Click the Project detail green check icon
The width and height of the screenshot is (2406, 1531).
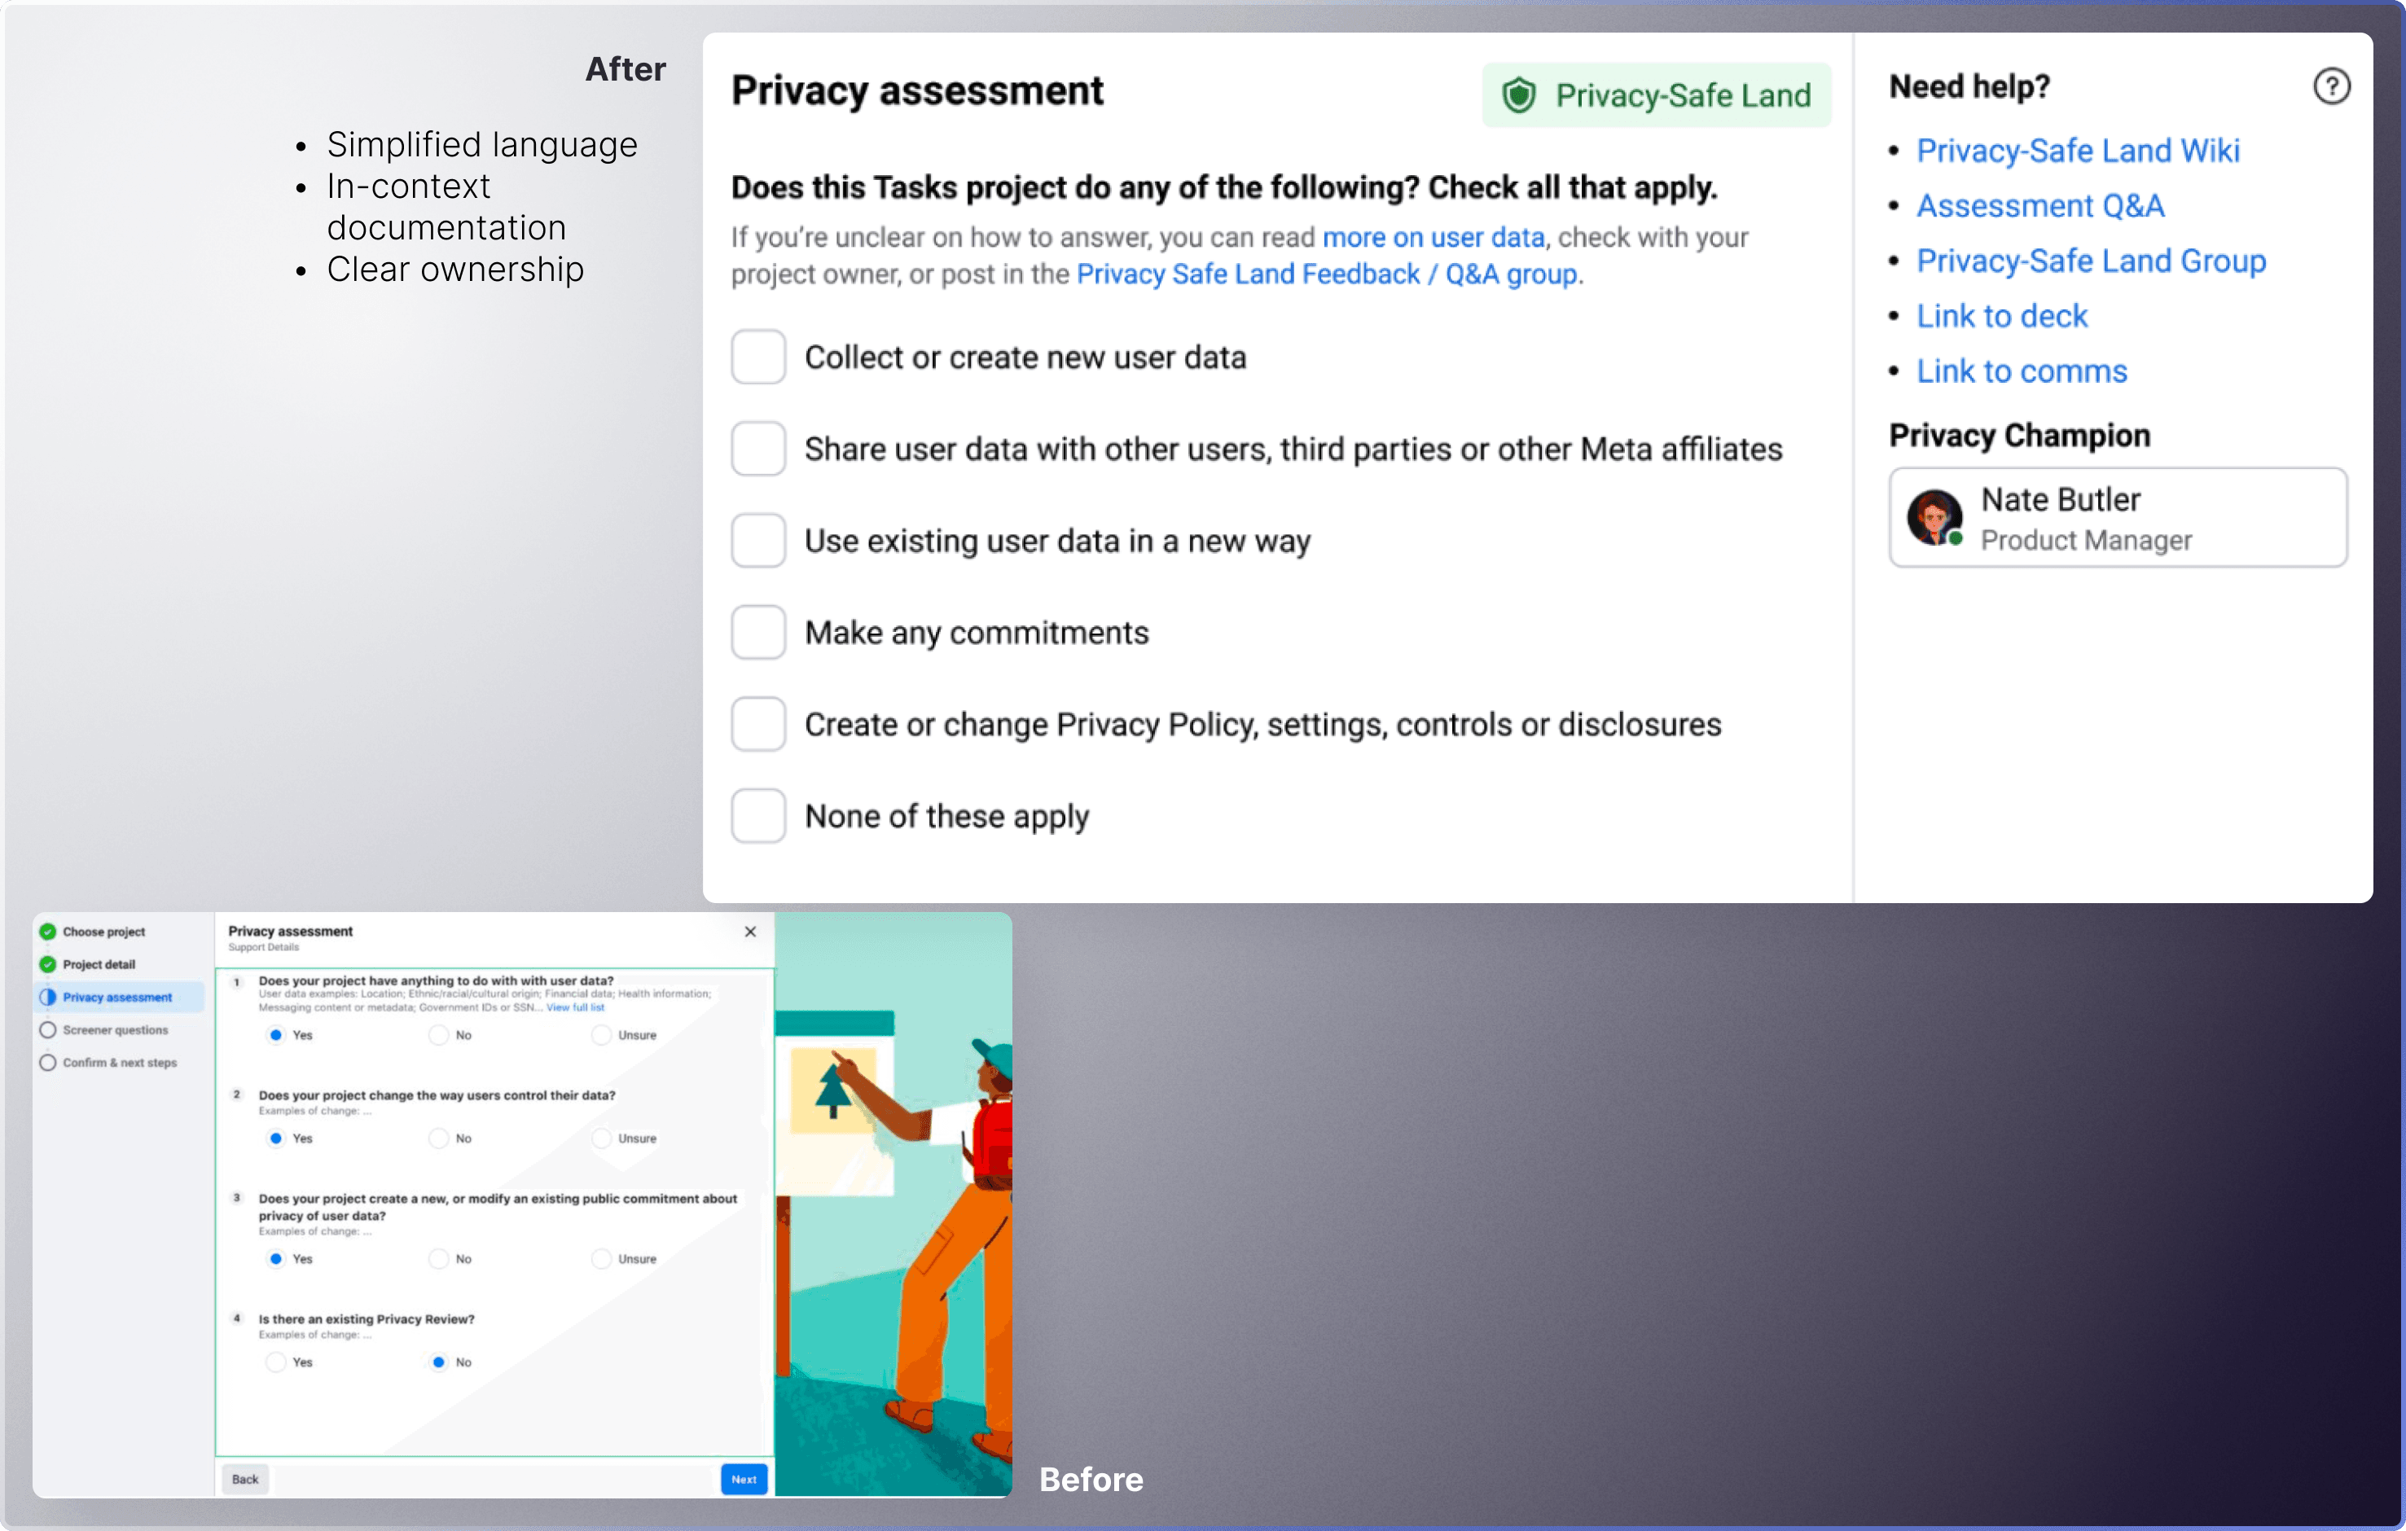48,965
